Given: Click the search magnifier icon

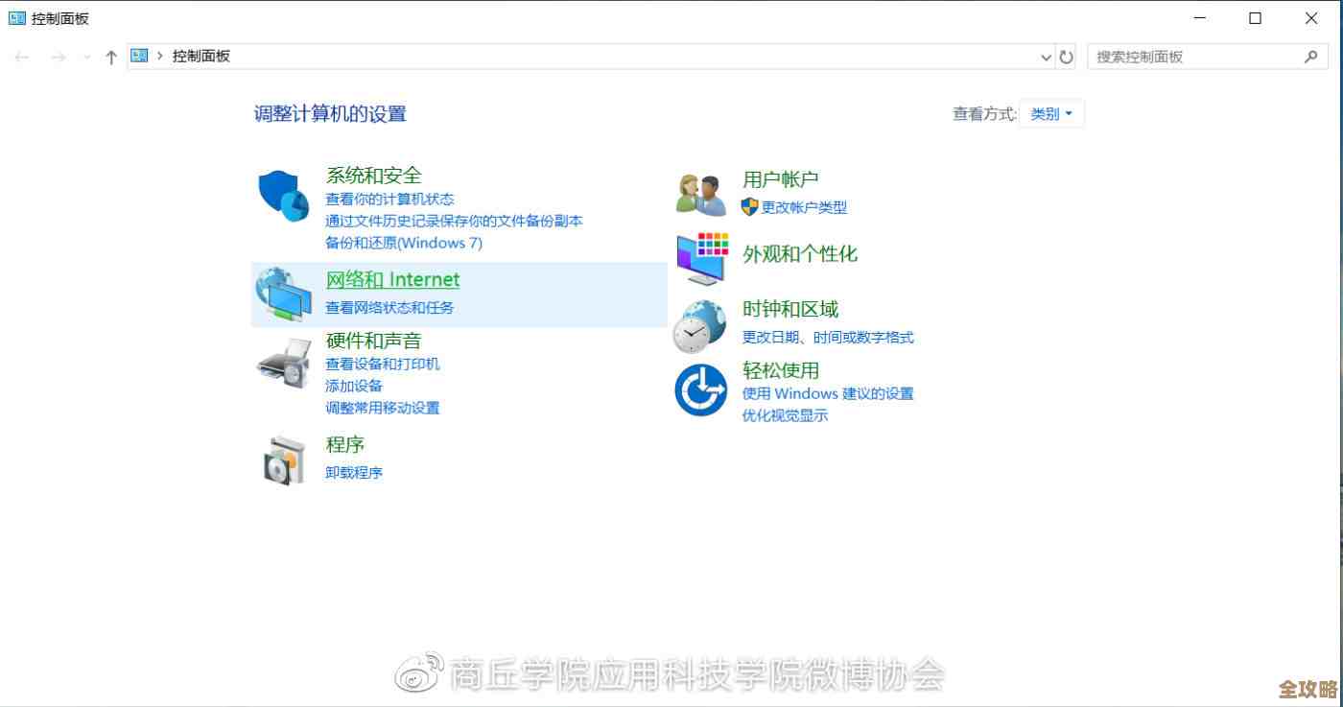Looking at the screenshot, I should tap(1310, 57).
